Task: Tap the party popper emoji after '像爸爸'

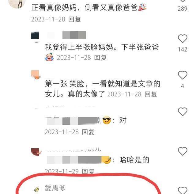Action: (x=142, y=7)
